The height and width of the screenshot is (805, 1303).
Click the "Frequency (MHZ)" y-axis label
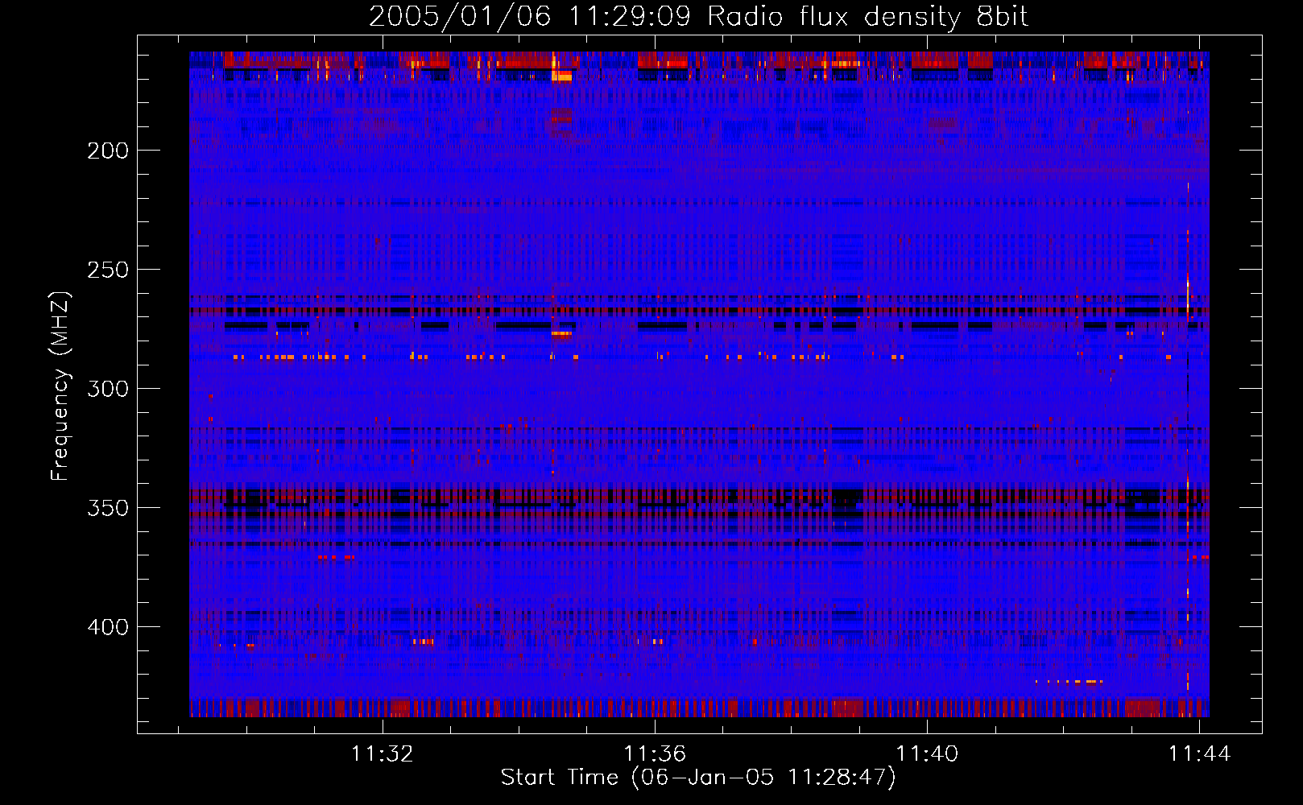pos(60,386)
